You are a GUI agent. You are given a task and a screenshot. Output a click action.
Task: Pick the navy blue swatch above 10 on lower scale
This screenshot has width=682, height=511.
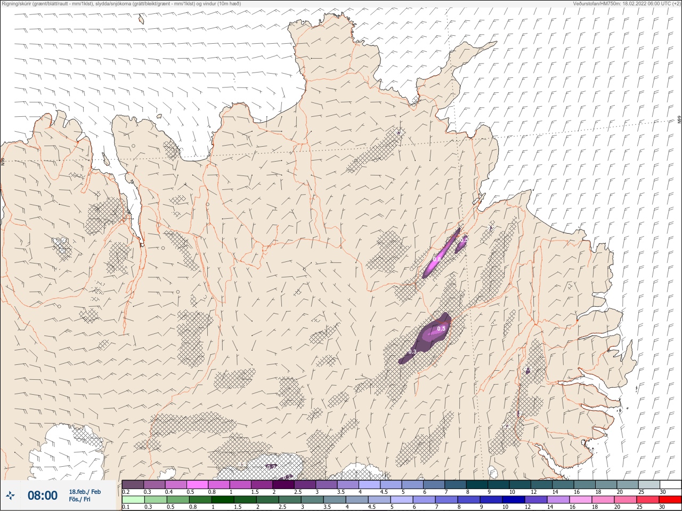pyautogui.click(x=514, y=500)
